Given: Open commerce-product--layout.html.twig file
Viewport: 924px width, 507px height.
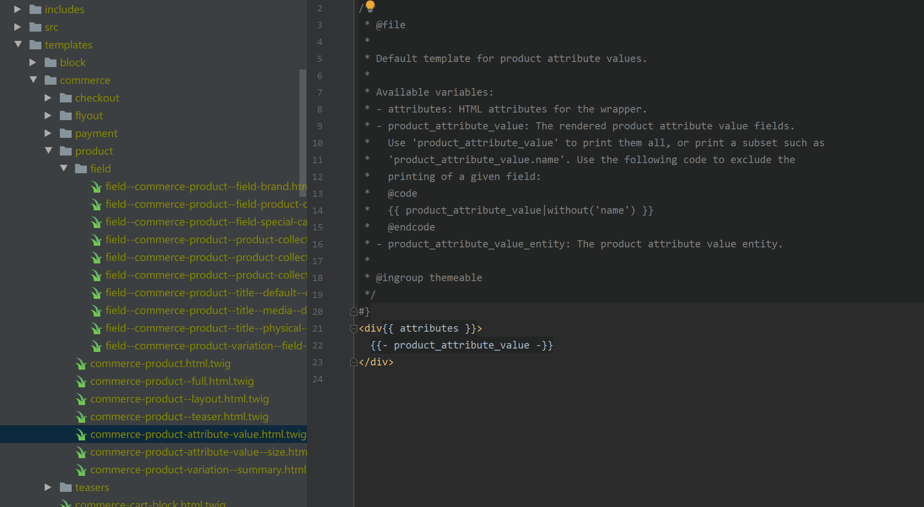Looking at the screenshot, I should [180, 399].
